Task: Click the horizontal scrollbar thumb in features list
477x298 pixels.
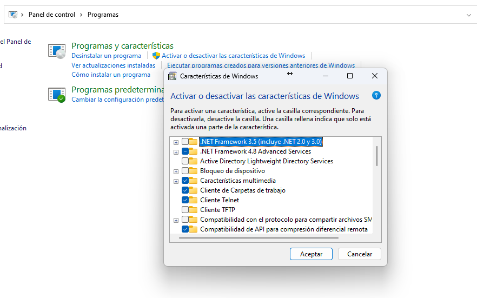Action: point(259,238)
